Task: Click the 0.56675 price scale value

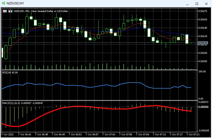Action: (203, 11)
